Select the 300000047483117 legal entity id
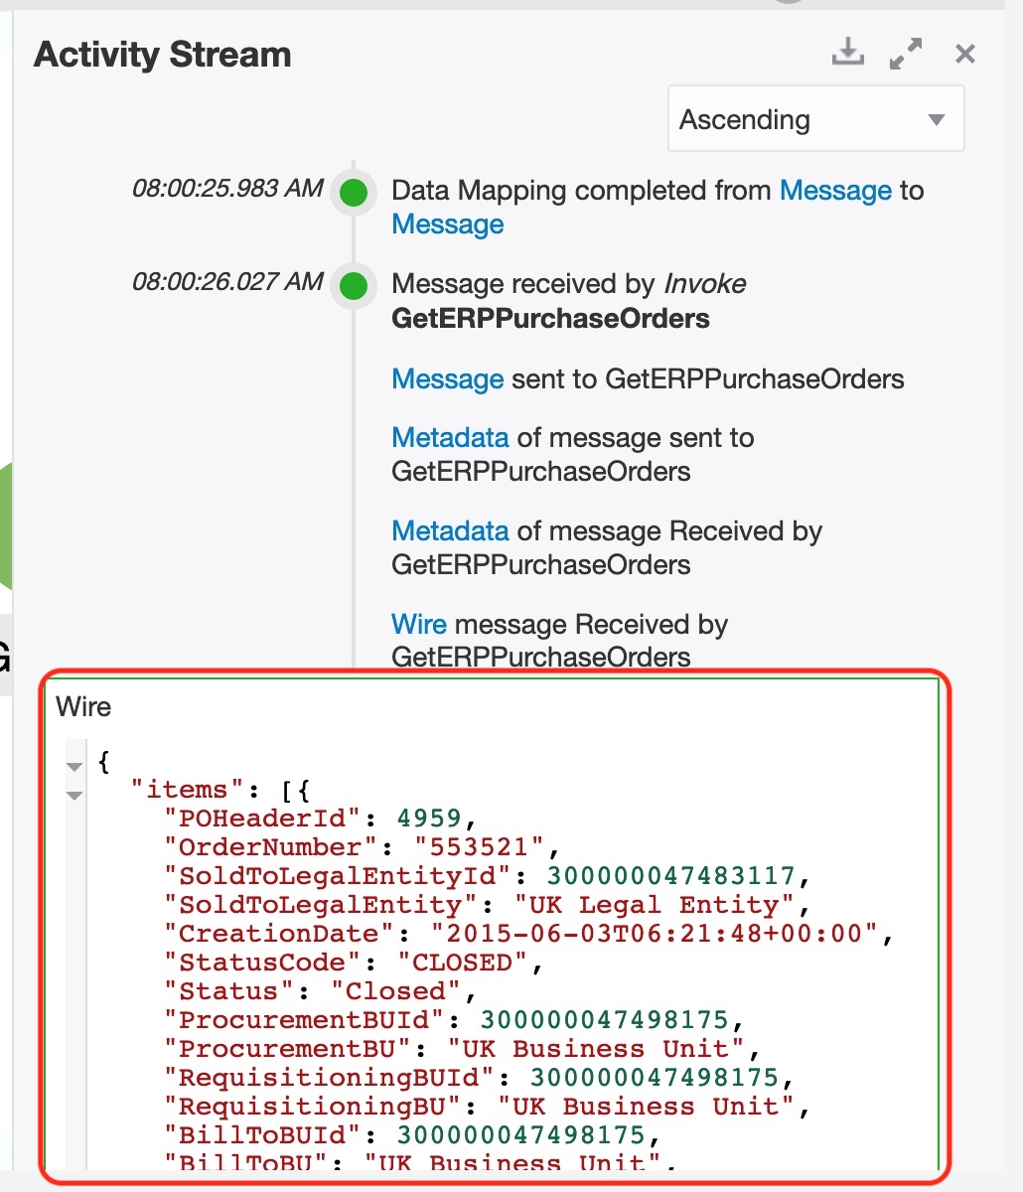Screen dimensions: 1023x1192 (671, 876)
